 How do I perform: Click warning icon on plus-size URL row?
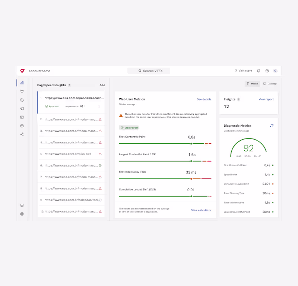point(100,154)
